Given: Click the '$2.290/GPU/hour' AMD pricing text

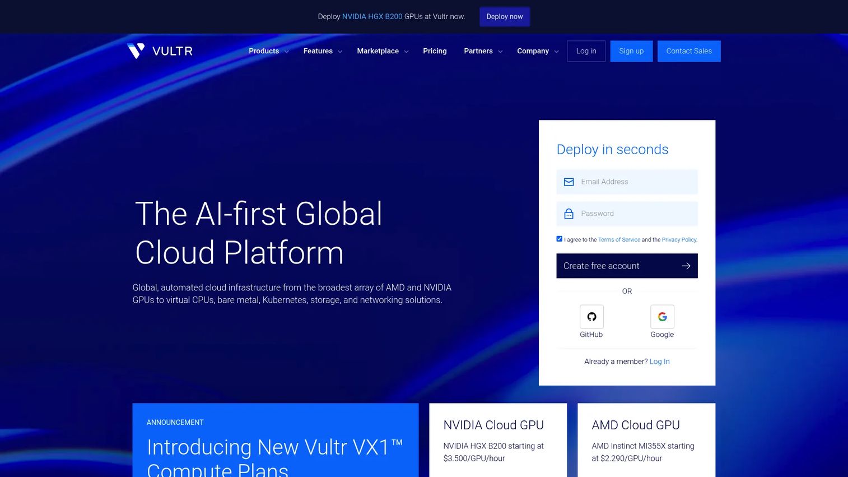Looking at the screenshot, I should [x=631, y=459].
